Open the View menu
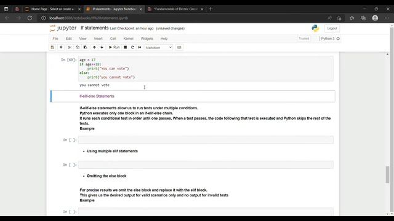This screenshot has width=394, height=221. click(82, 39)
